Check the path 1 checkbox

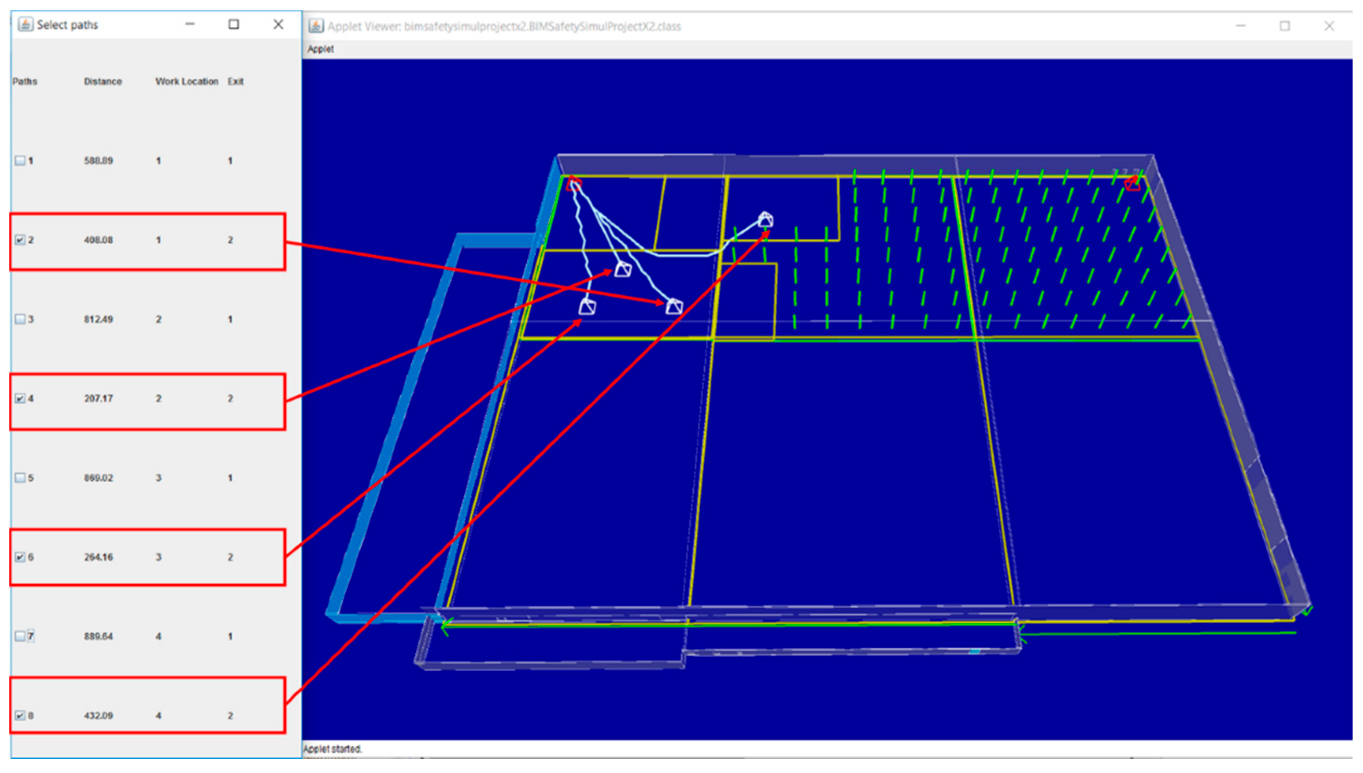point(20,160)
